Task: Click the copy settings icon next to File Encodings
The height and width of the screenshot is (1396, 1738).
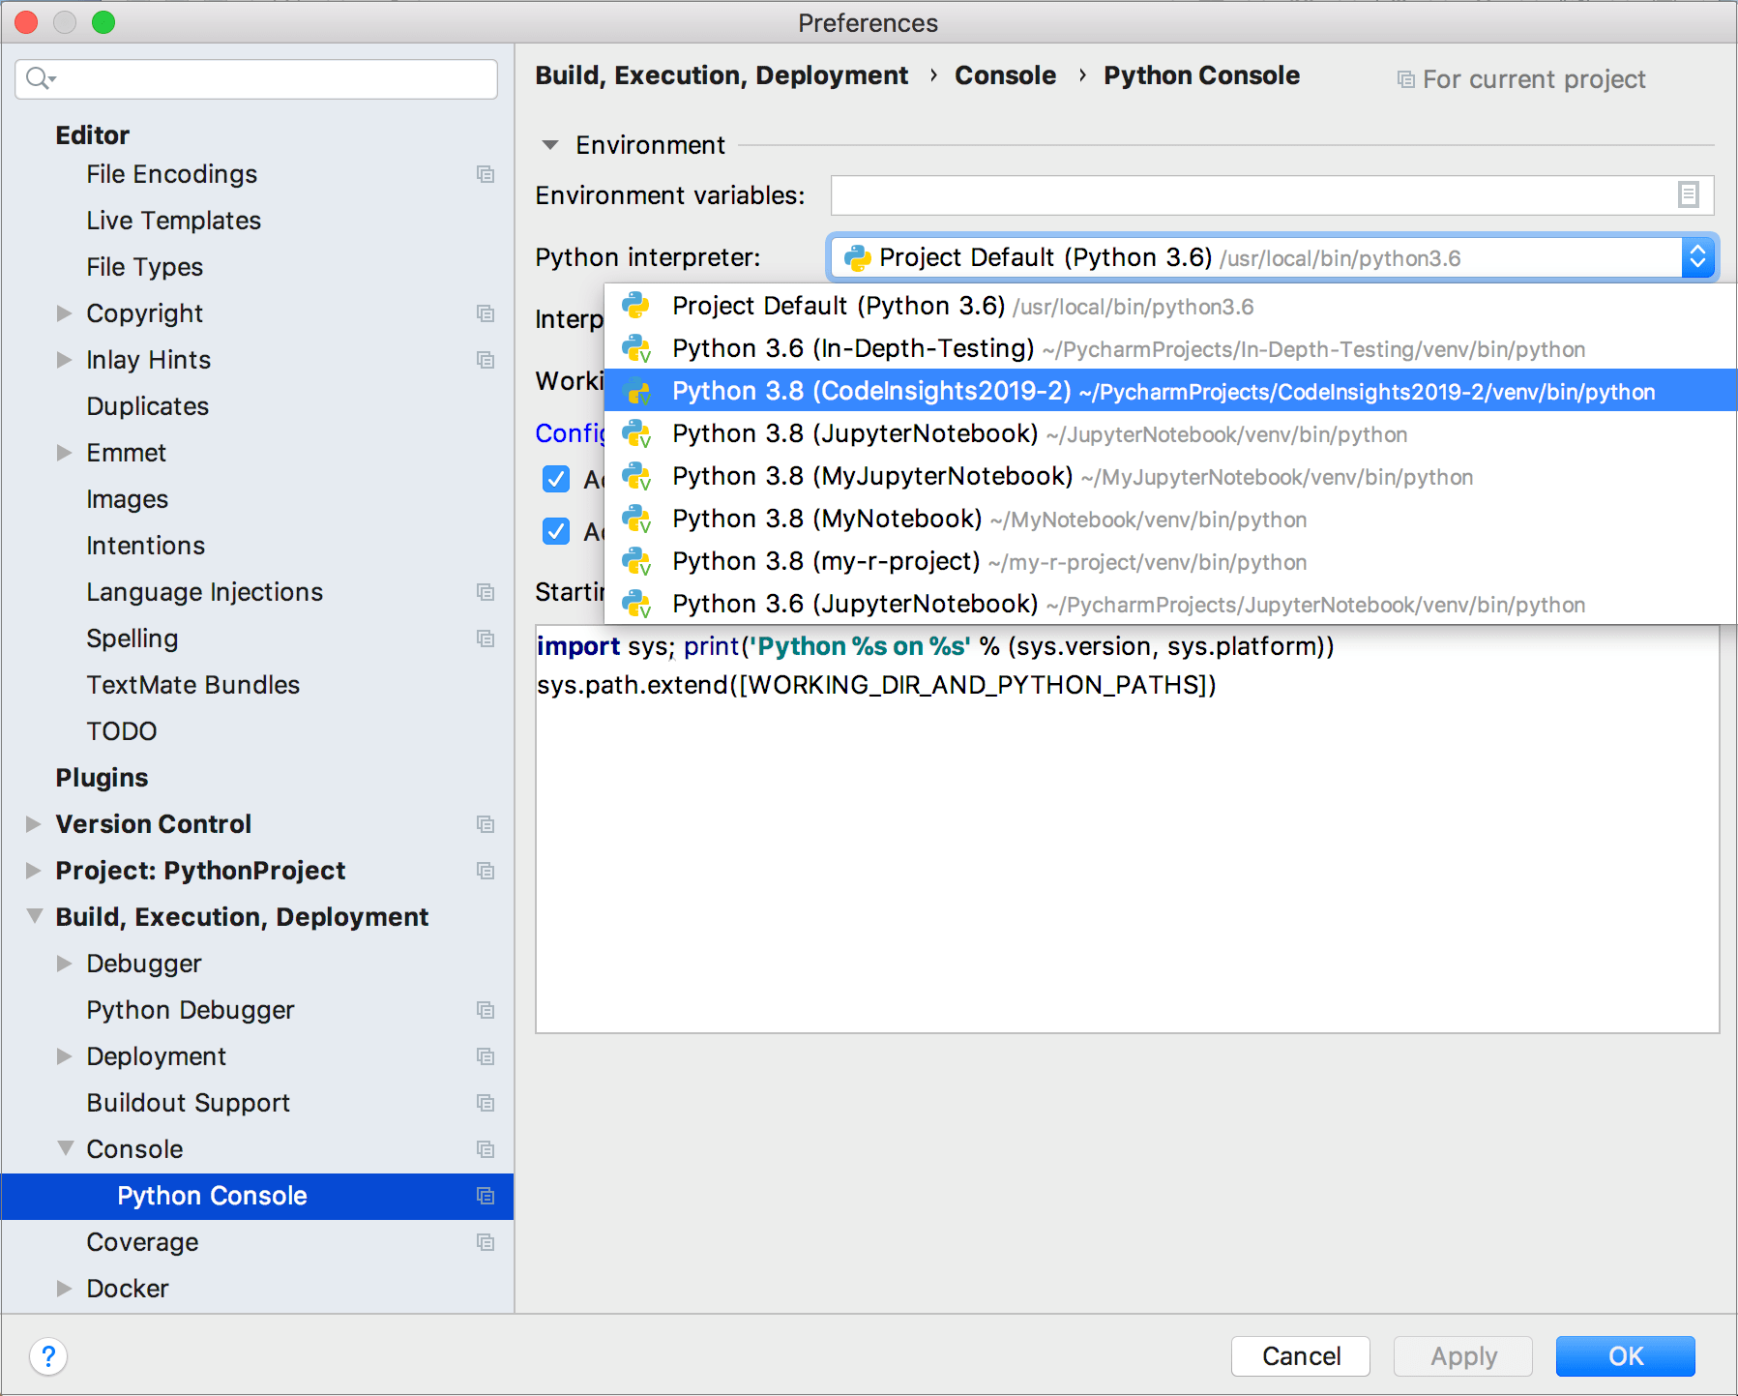Action: coord(486,175)
